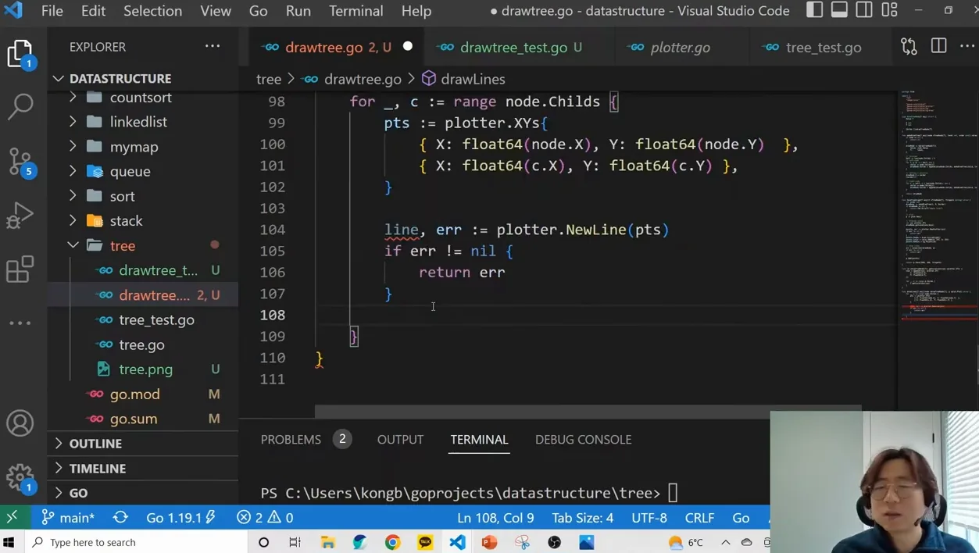The height and width of the screenshot is (553, 979).
Task: Synchronize changes icon in status bar
Action: tap(120, 517)
